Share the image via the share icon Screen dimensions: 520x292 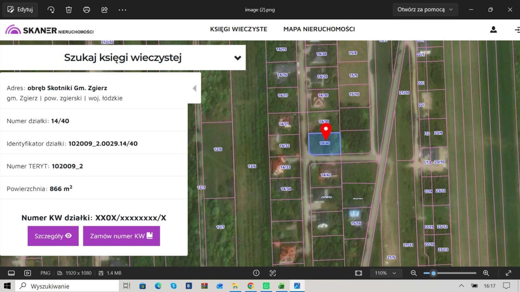click(104, 10)
